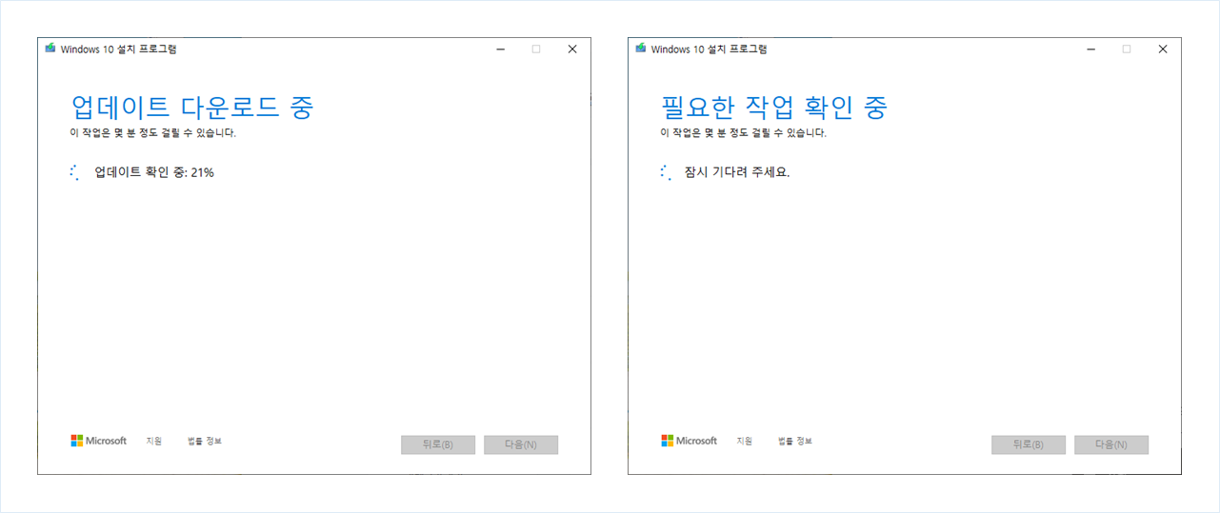Open the 지원 link in the right window
This screenshot has width=1220, height=513.
(745, 441)
